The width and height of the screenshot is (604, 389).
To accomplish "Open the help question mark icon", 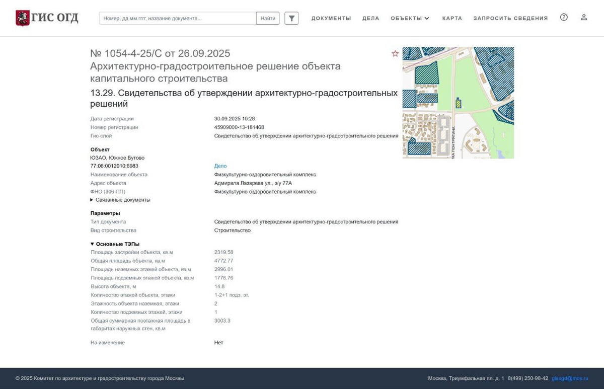I will 564,17.
